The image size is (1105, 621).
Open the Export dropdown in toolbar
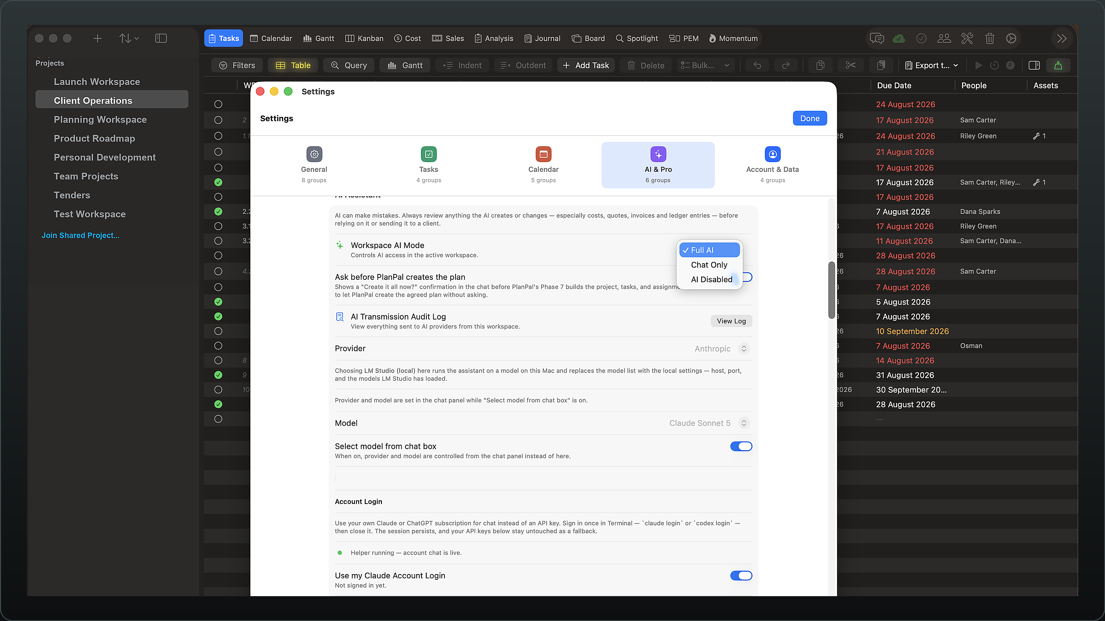click(931, 65)
